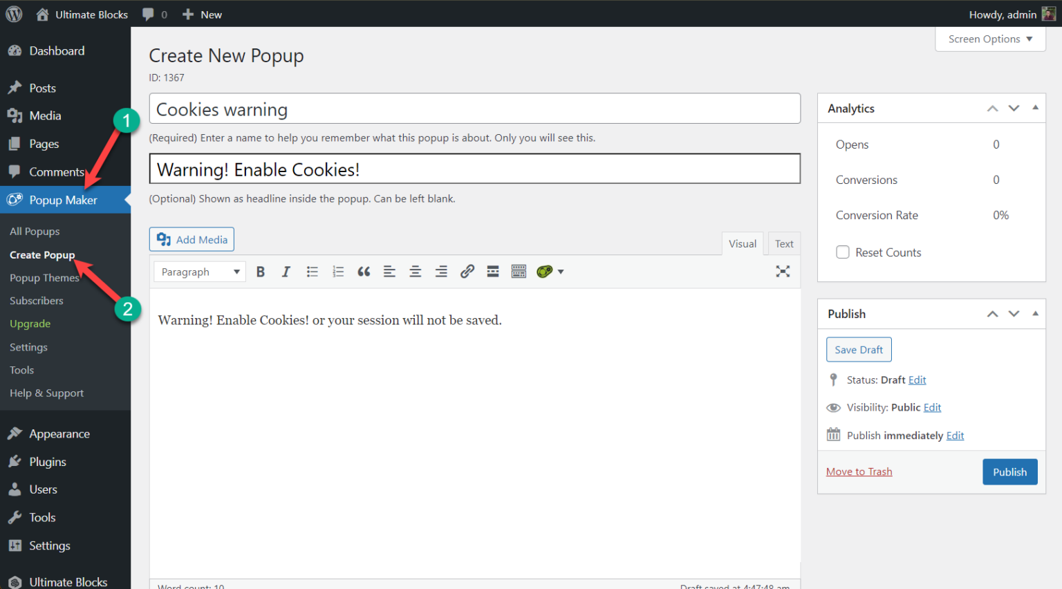
Task: Open the Paragraph format dropdown
Action: (200, 272)
